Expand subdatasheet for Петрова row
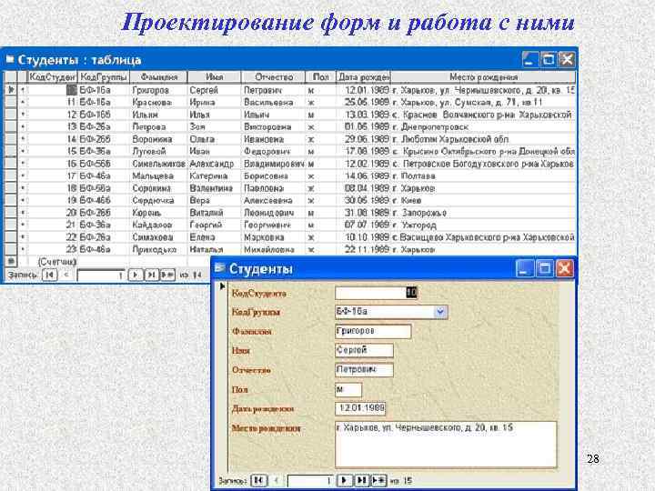655x491 pixels. tap(23, 126)
